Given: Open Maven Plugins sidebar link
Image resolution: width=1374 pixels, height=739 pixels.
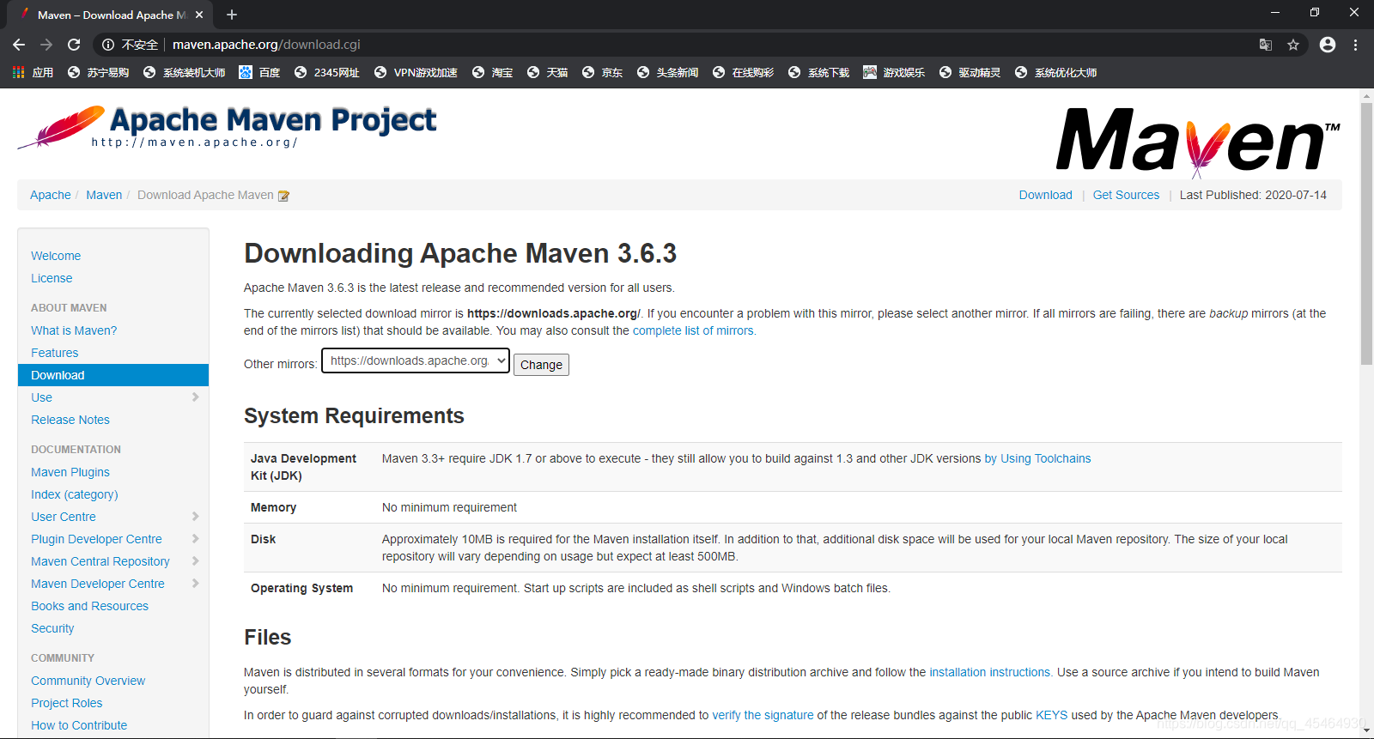Looking at the screenshot, I should point(70,472).
